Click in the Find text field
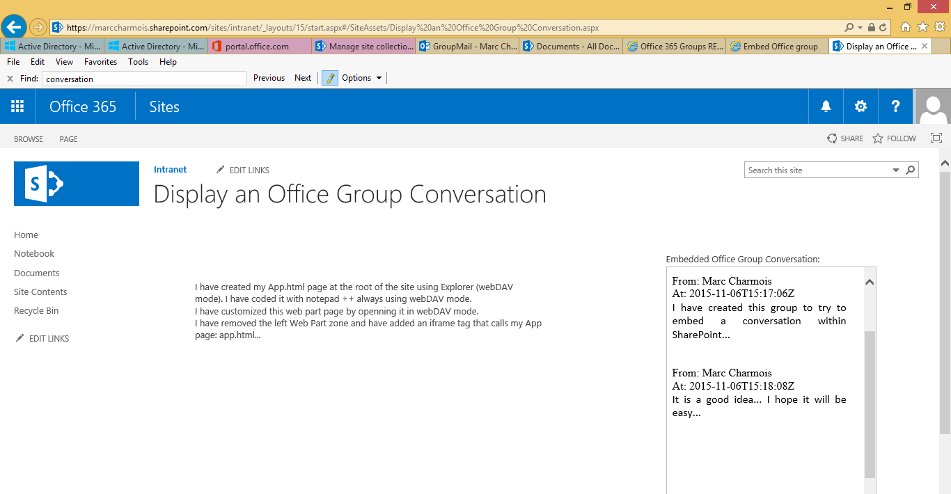This screenshot has height=494, width=951. (144, 79)
